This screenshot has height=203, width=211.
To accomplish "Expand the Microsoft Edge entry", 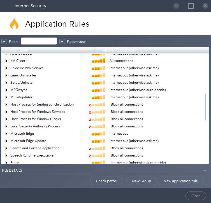I will 6,134.
